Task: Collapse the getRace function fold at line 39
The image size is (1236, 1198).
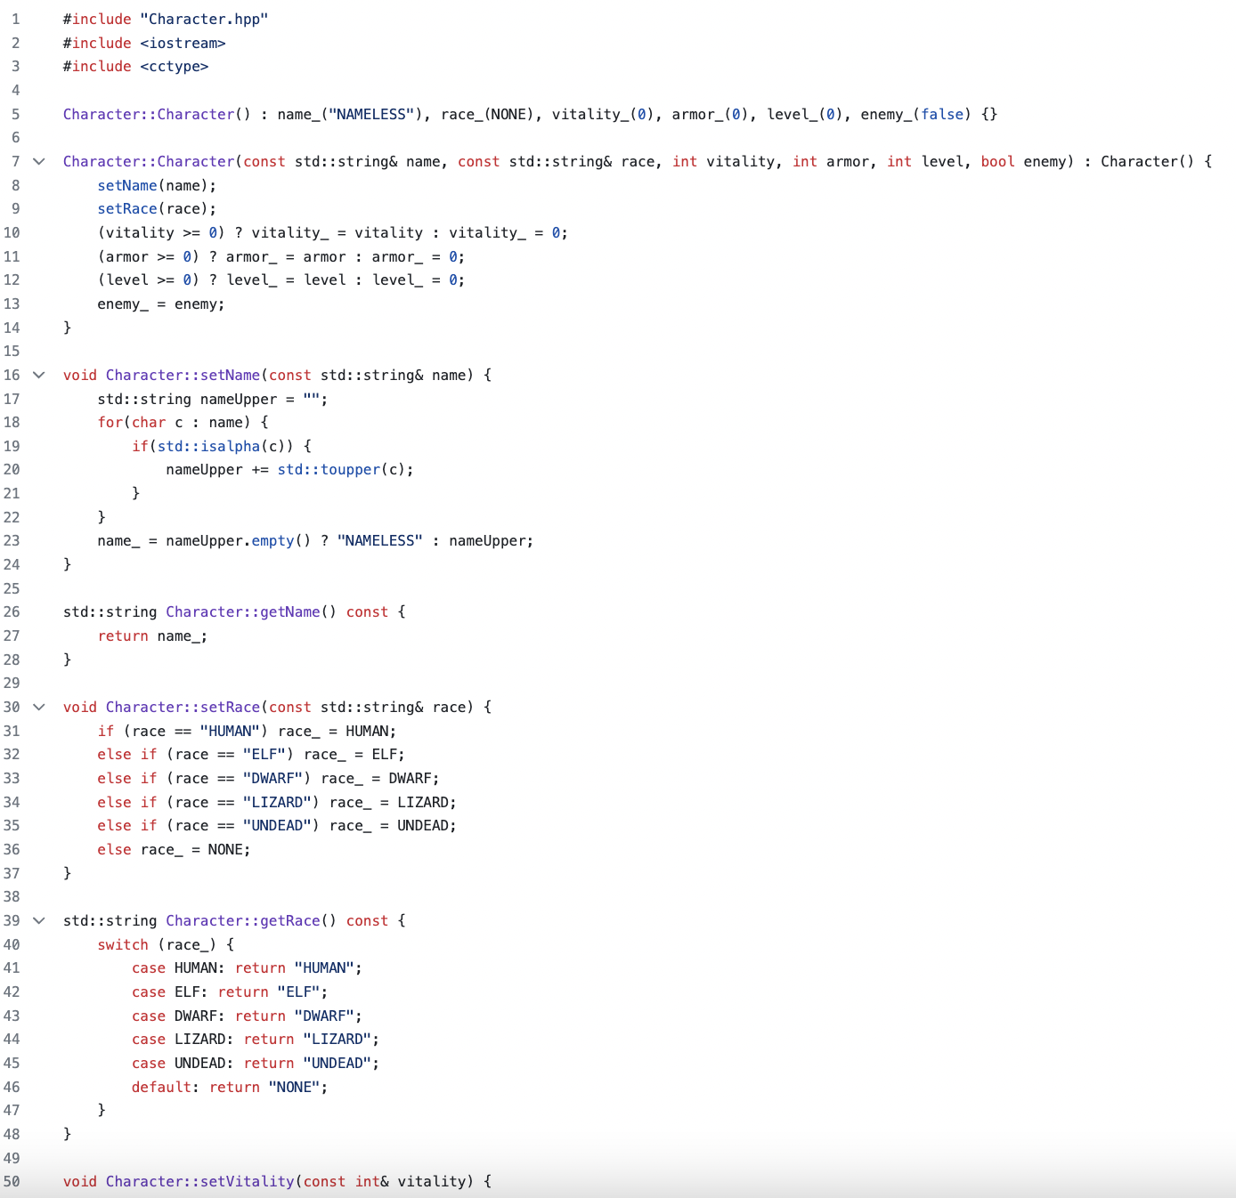Action: pyautogui.click(x=39, y=921)
